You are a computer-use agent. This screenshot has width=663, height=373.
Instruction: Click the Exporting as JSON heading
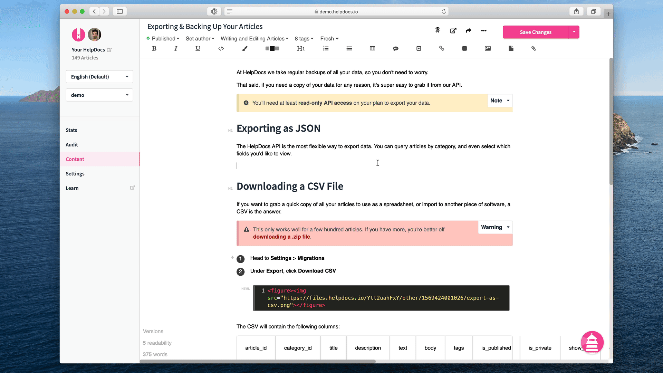click(278, 128)
